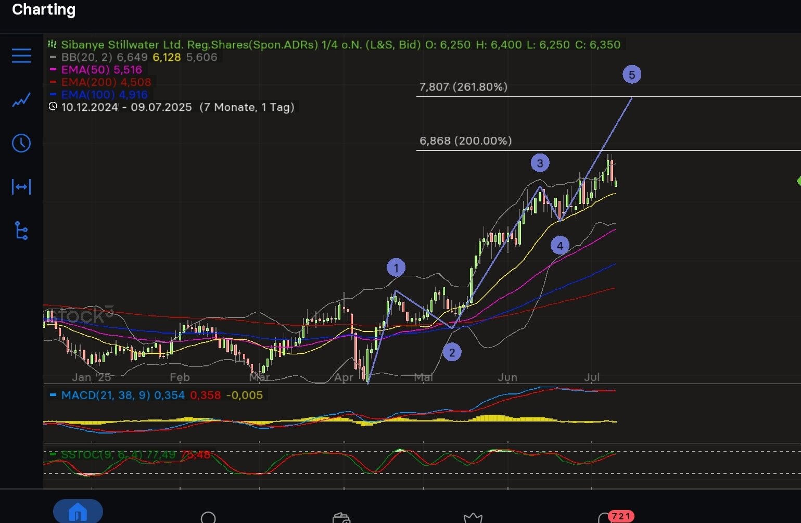Open the clock time interval icon

[21, 143]
